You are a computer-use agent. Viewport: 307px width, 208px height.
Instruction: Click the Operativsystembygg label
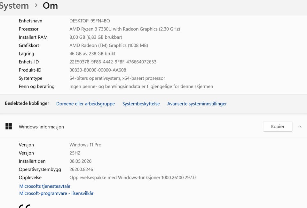point(40,170)
